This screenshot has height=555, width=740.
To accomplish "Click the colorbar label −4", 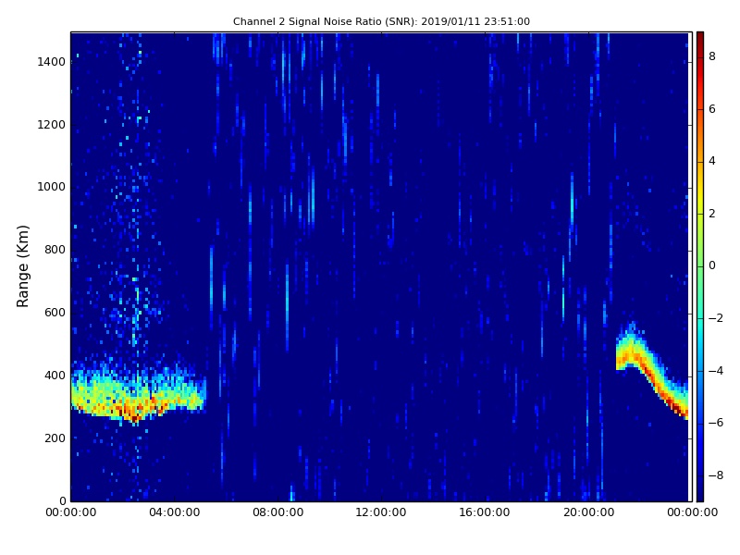I will click(716, 371).
